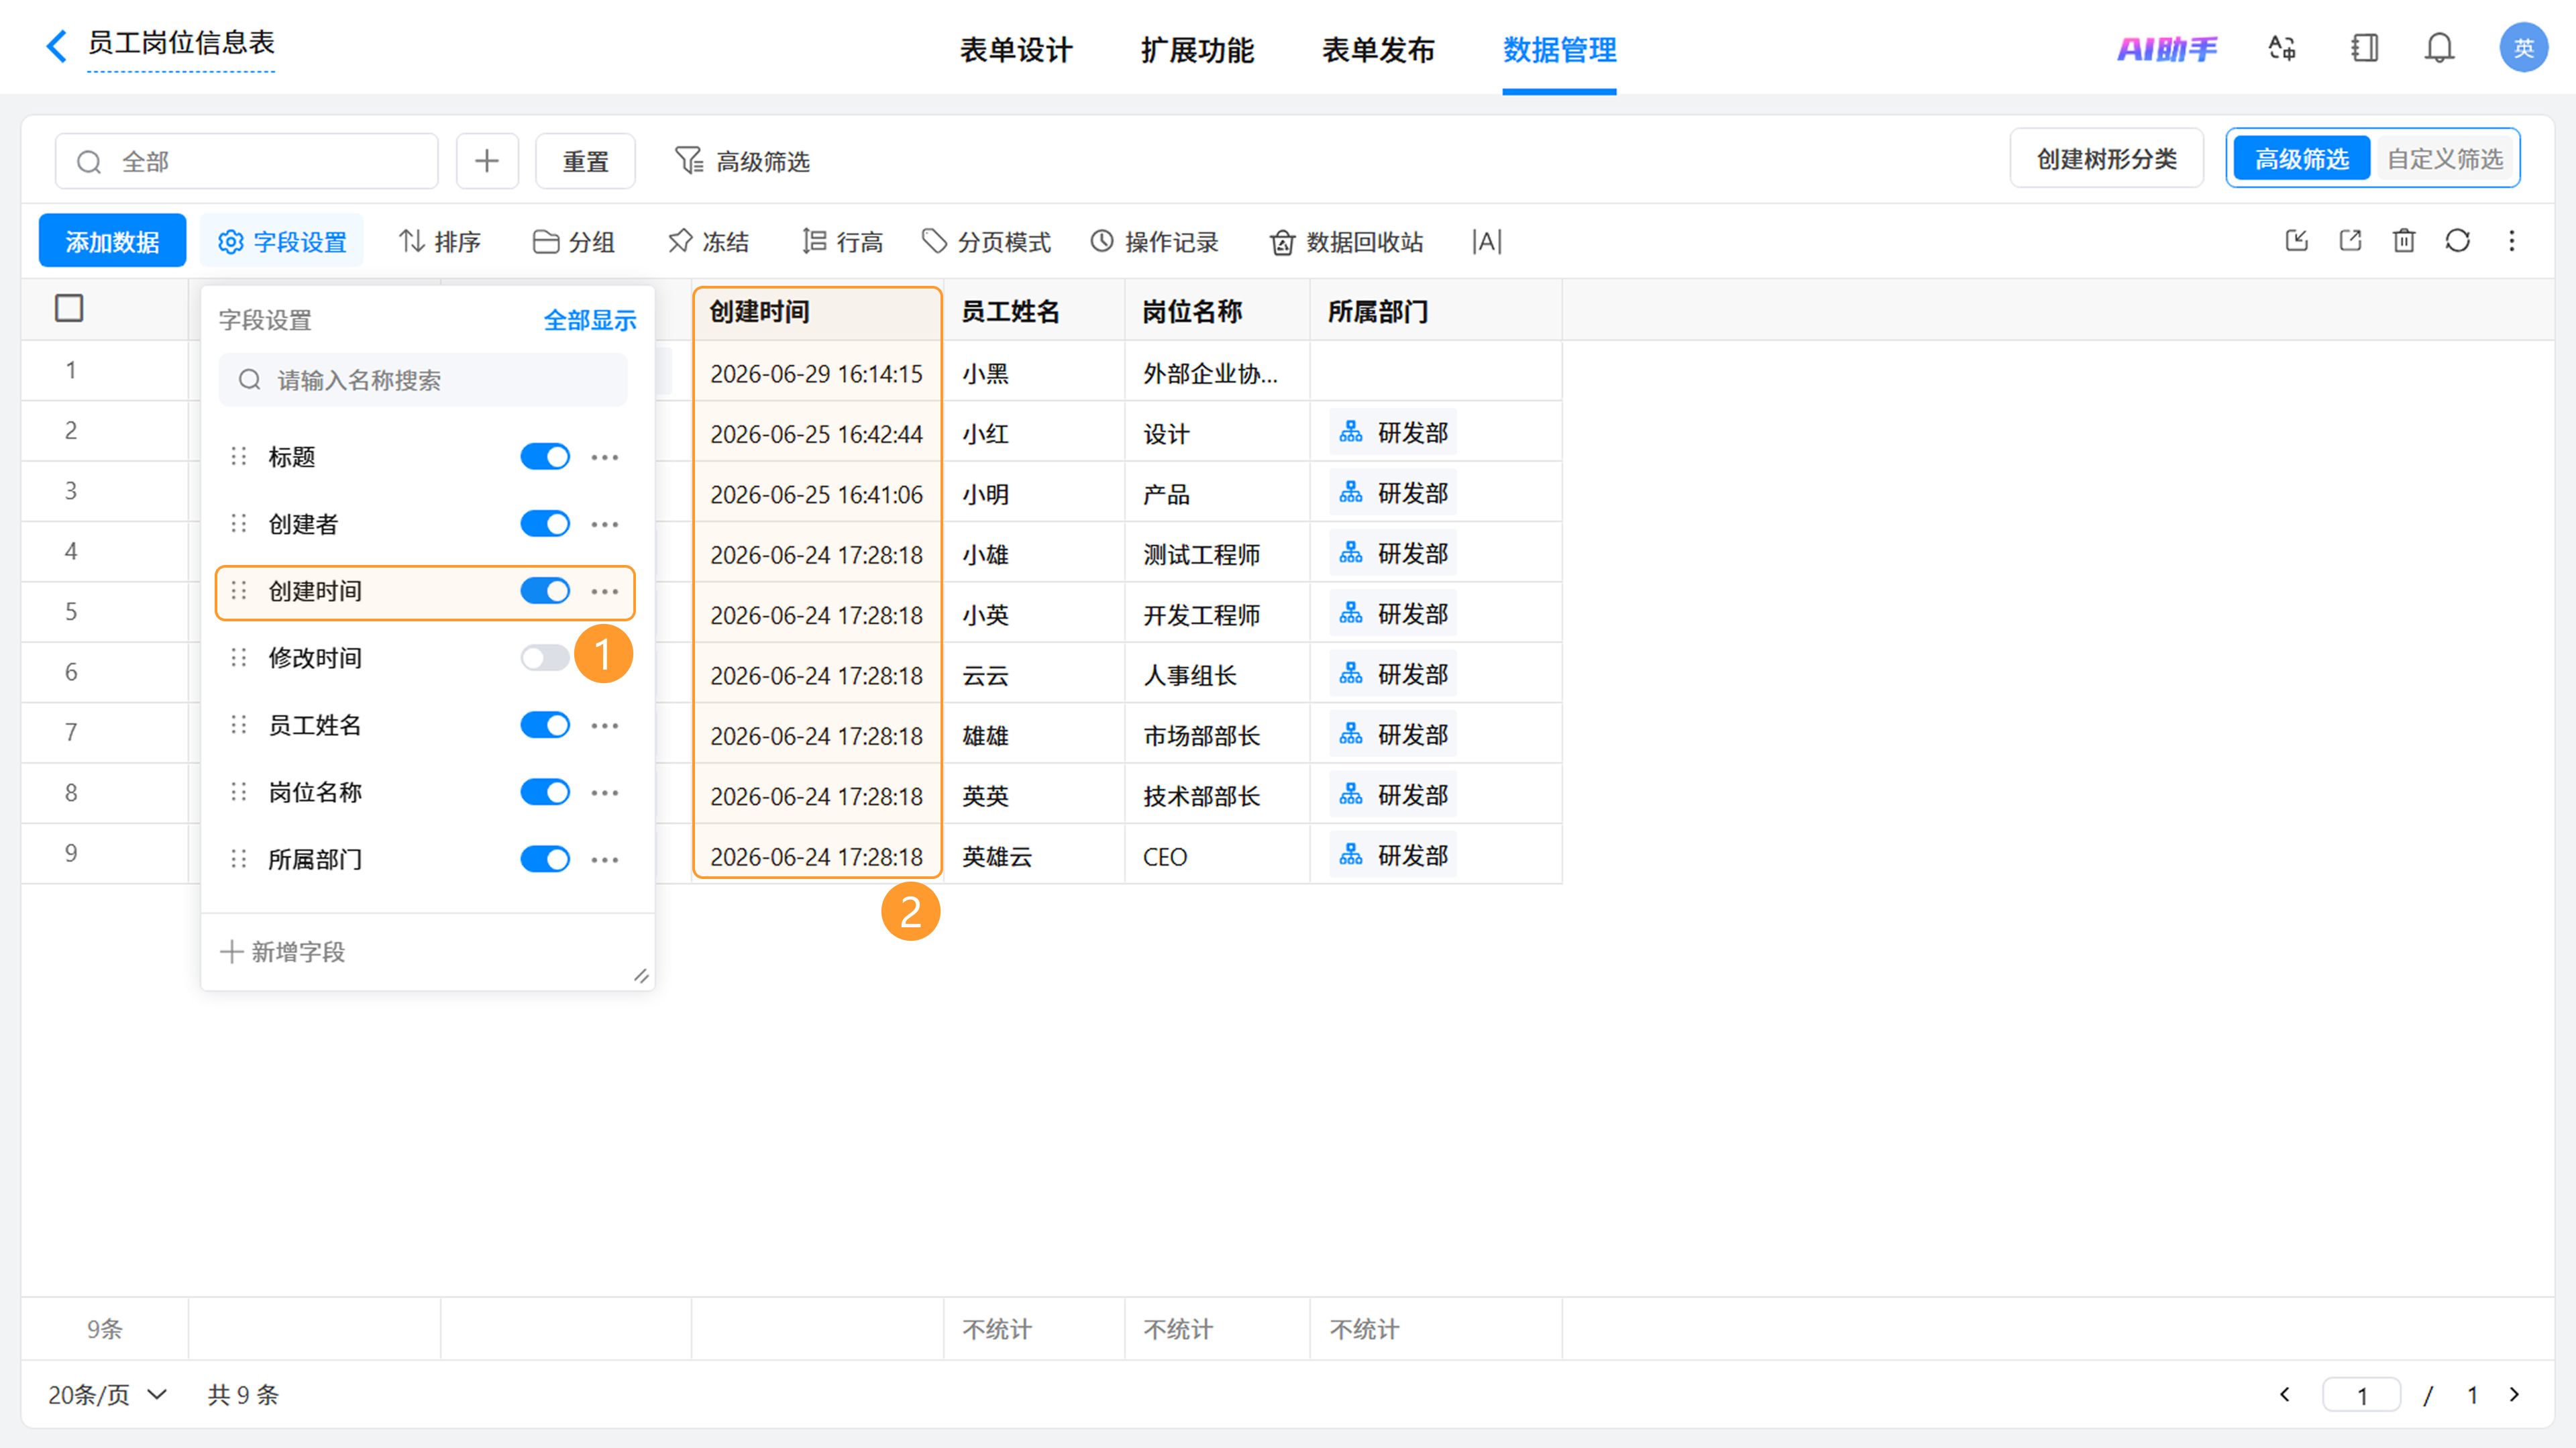Switch to 表单设计 tab
Viewport: 2576px width, 1448px height.
pyautogui.click(x=1016, y=49)
